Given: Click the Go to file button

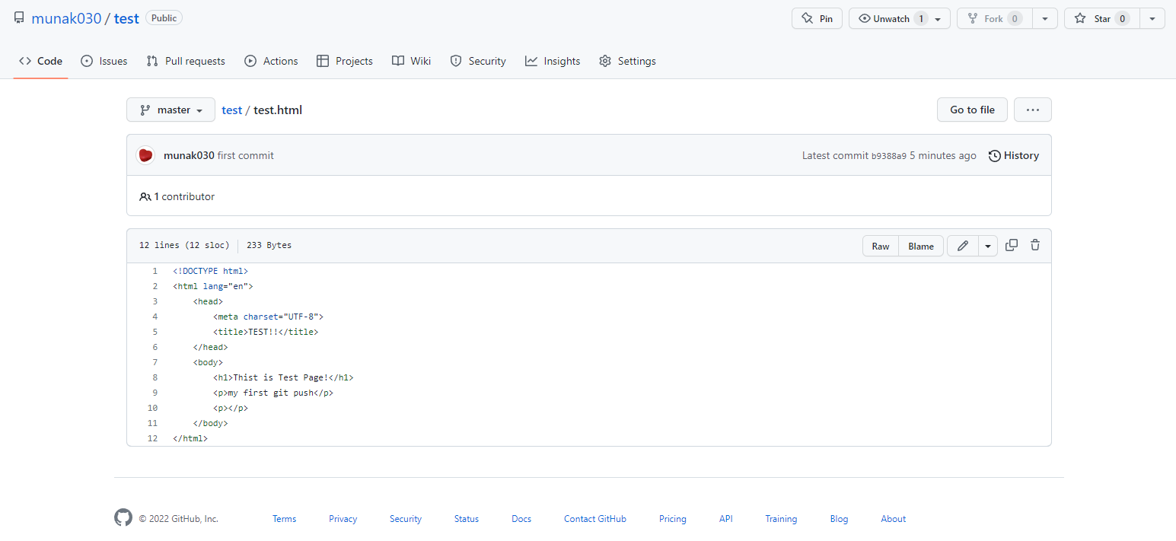Looking at the screenshot, I should 972,110.
